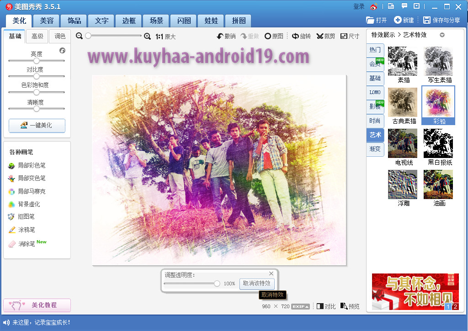Click the zoom in magnifier icon
The width and height of the screenshot is (468, 331).
point(147,37)
